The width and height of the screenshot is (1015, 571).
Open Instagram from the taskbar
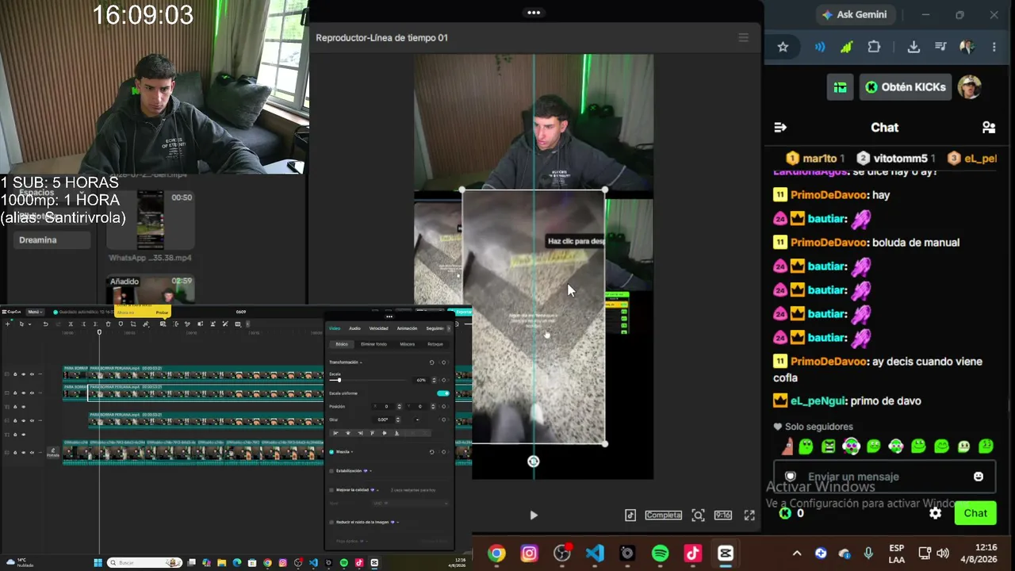coord(529,554)
